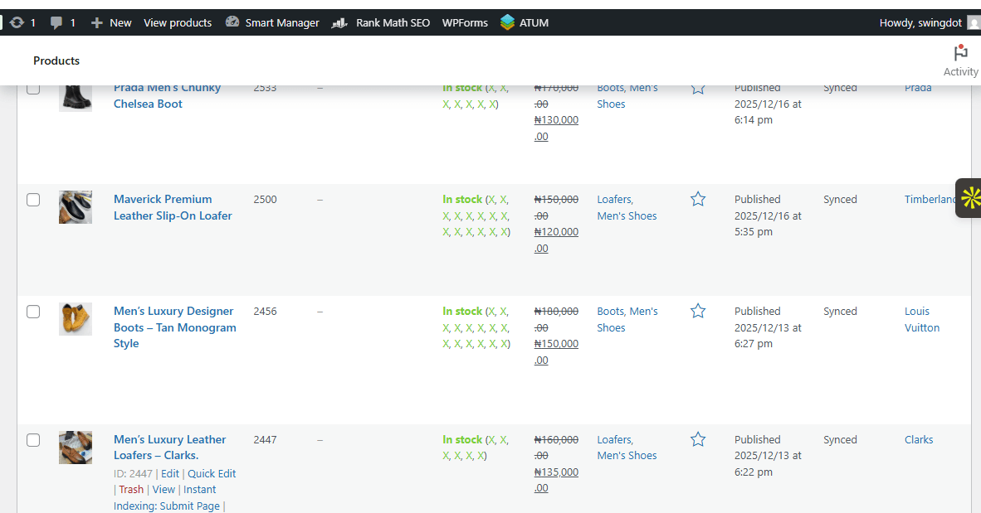Click Boots category in Tan Monogram row
This screenshot has height=513, width=981.
(610, 311)
